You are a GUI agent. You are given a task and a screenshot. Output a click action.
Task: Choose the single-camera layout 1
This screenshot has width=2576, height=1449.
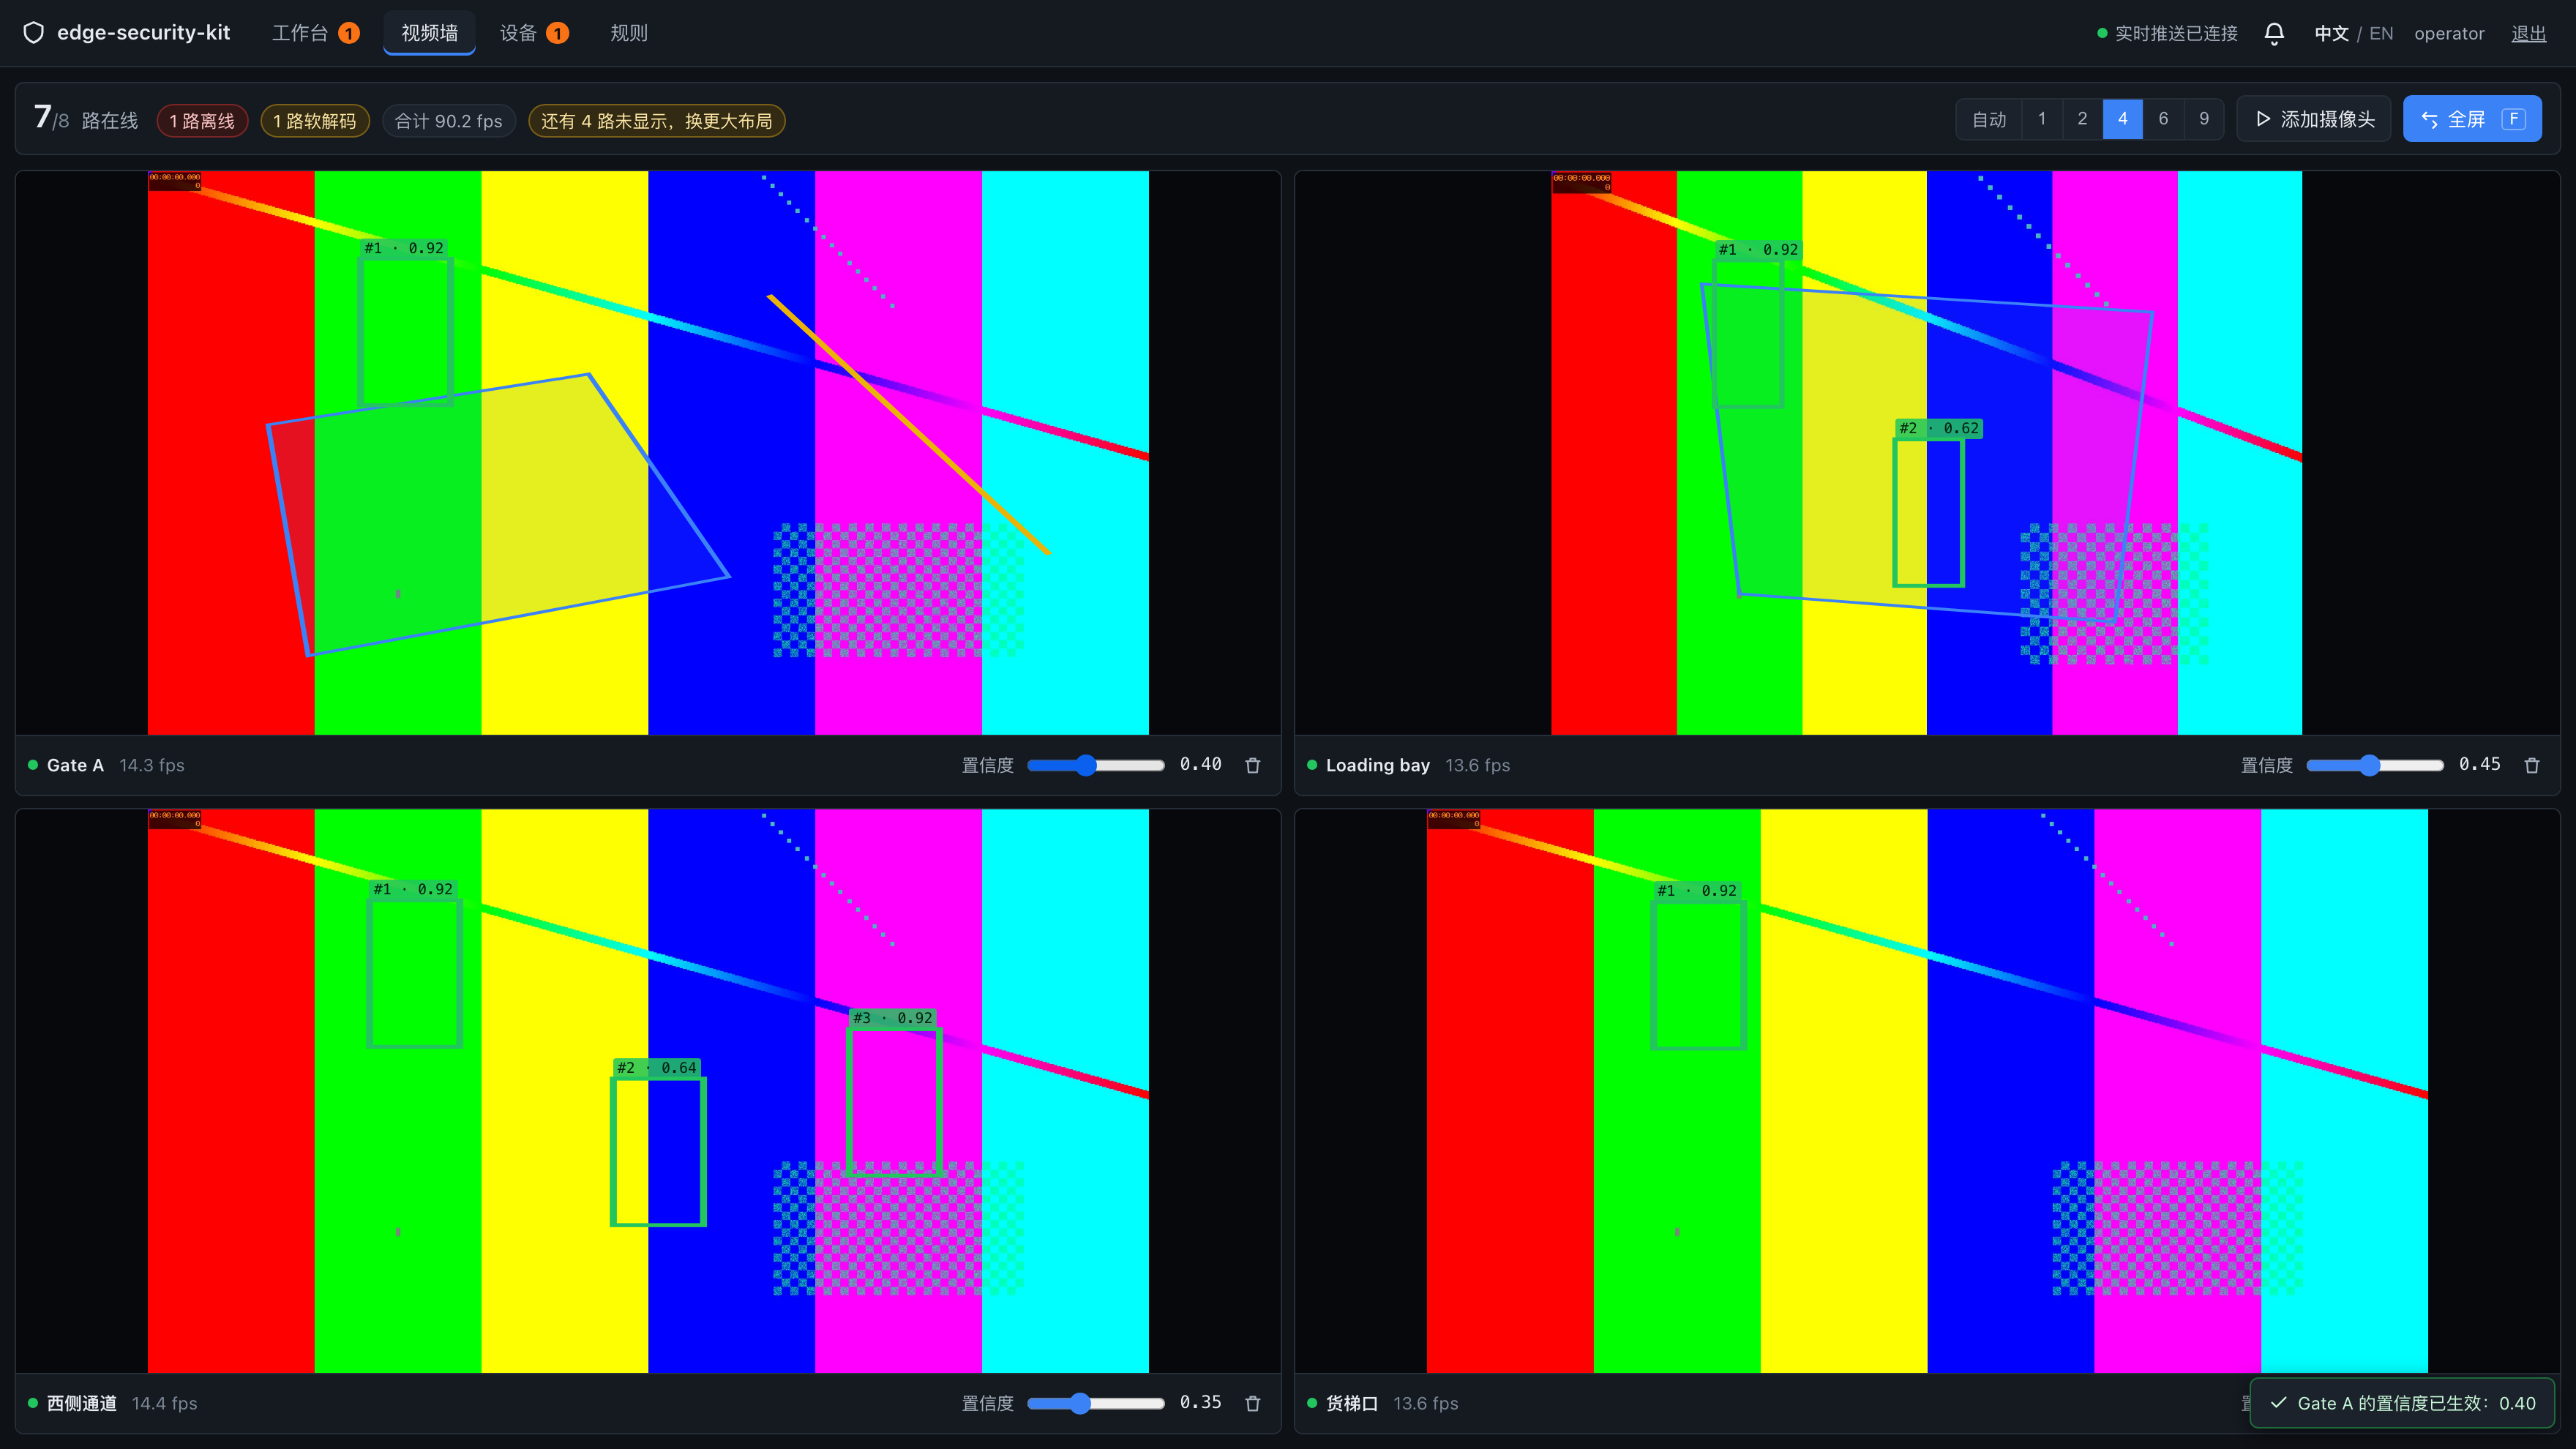pos(2042,119)
